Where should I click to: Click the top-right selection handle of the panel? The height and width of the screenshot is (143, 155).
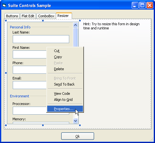tap(80, 20)
